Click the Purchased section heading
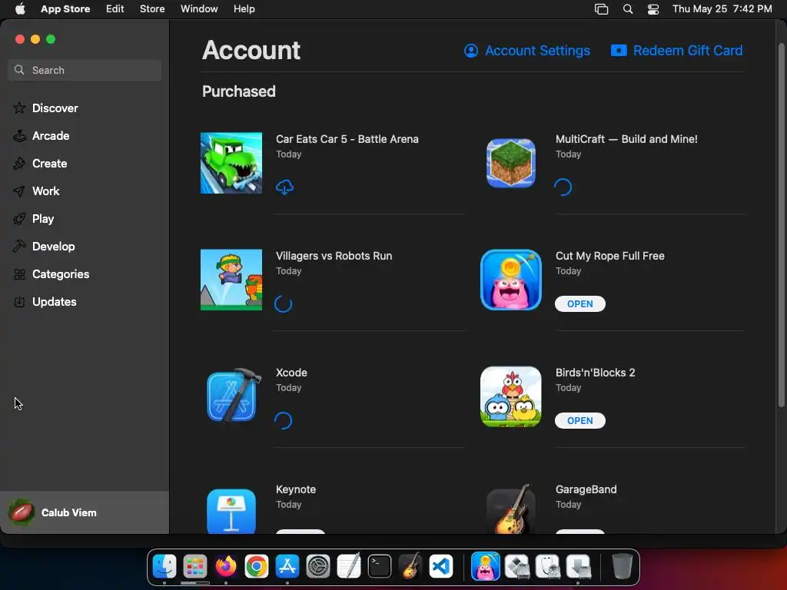This screenshot has width=787, height=590. (x=239, y=91)
